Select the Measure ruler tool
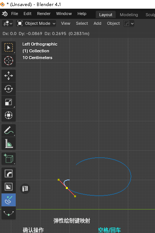 9,143
